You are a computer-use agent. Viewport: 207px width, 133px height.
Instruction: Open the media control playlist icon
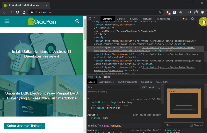189,12
